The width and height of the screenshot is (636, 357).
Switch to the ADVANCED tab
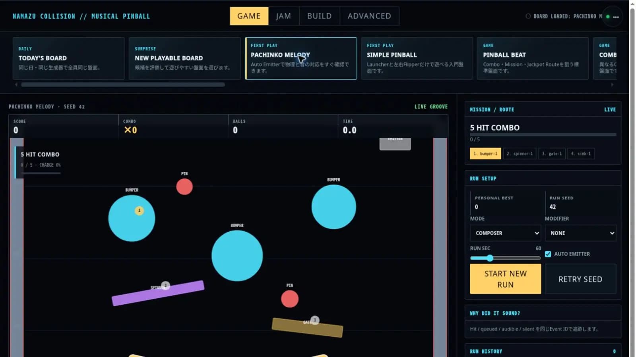[x=369, y=16]
